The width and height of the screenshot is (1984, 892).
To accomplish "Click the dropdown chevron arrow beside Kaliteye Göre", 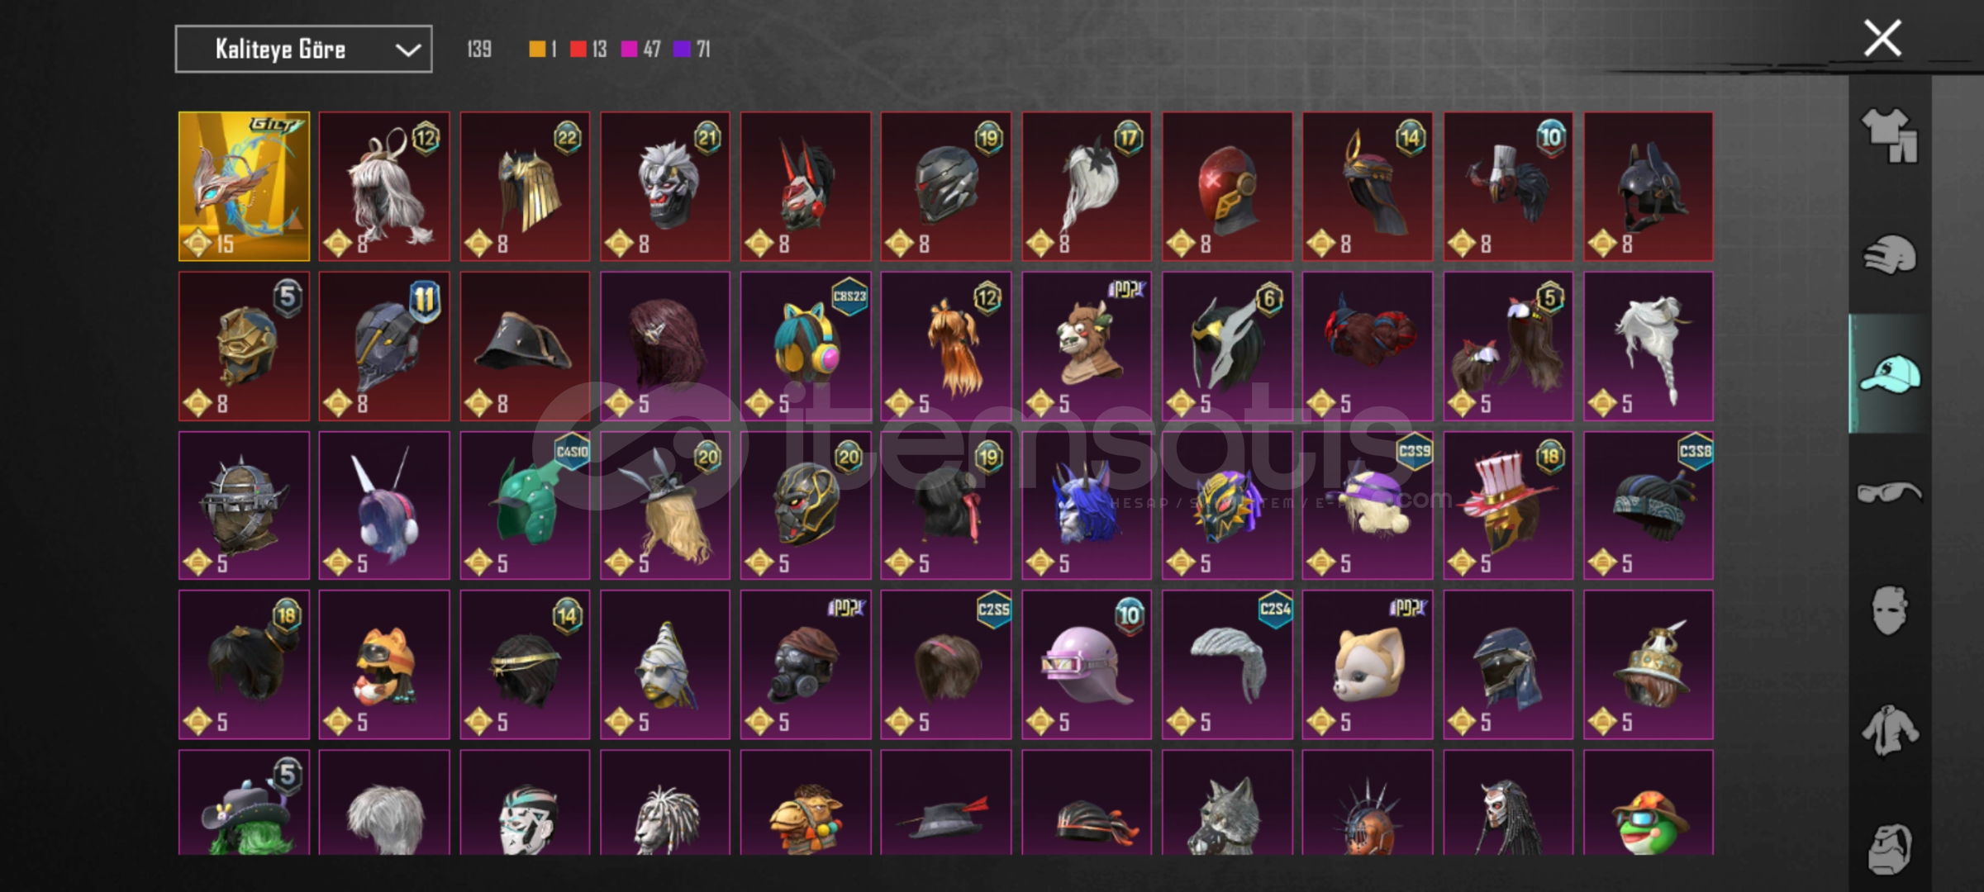I will click(x=407, y=50).
